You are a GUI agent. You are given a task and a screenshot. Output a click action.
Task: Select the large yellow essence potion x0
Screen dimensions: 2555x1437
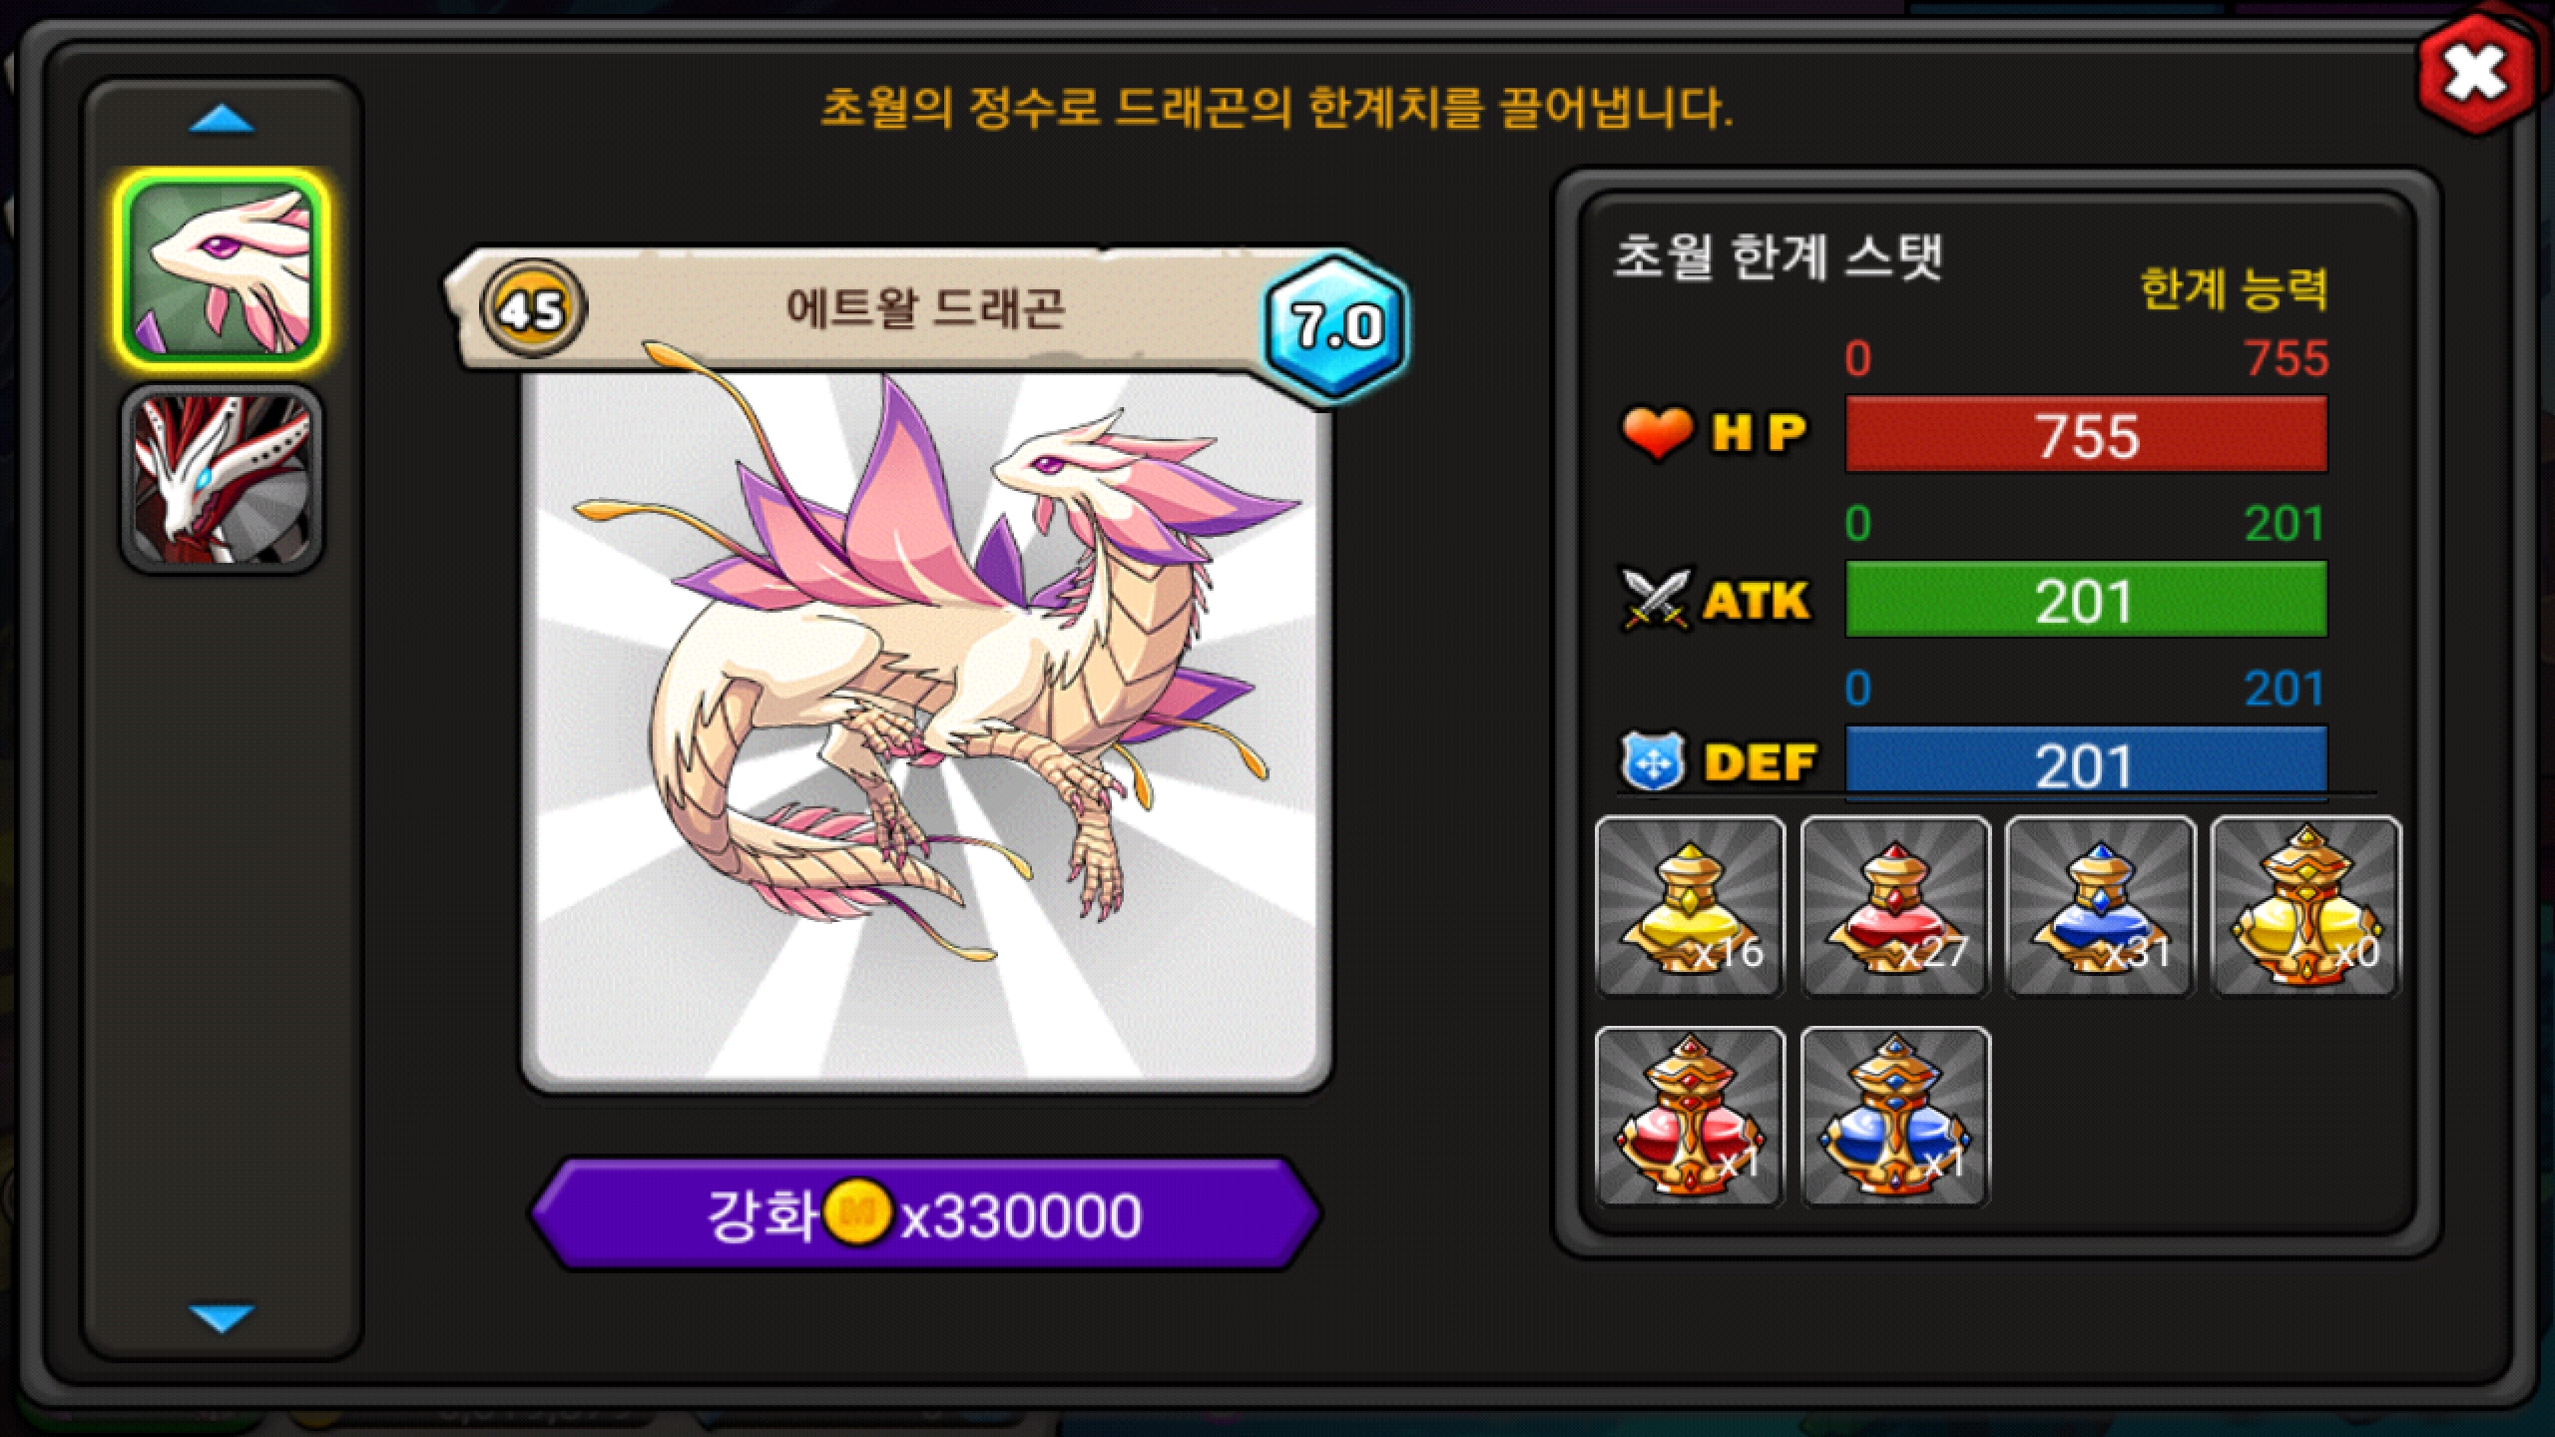click(2305, 906)
